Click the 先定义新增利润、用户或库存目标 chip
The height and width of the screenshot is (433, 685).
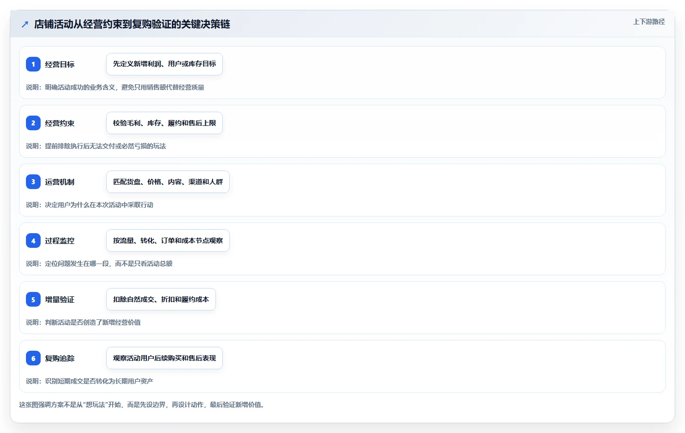(x=165, y=64)
